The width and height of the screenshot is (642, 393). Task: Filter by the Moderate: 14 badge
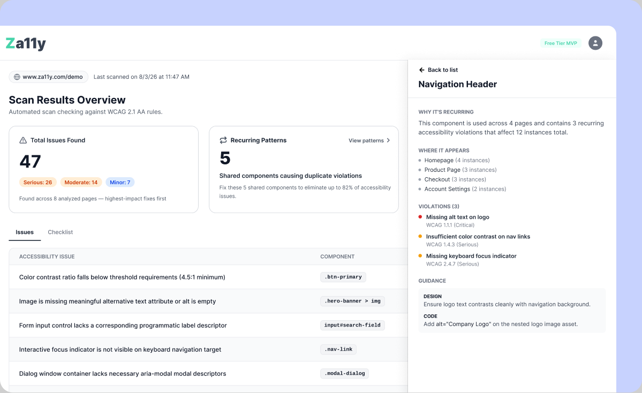pyautogui.click(x=81, y=182)
